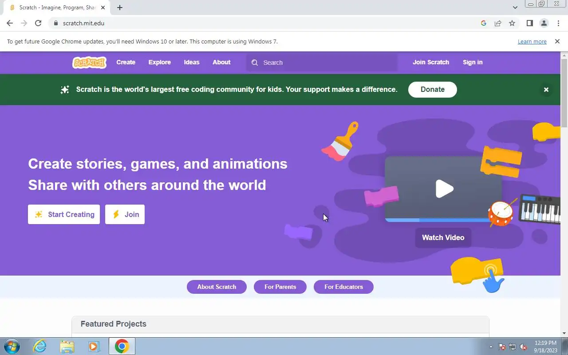Open For Educators pill button

pyautogui.click(x=343, y=287)
